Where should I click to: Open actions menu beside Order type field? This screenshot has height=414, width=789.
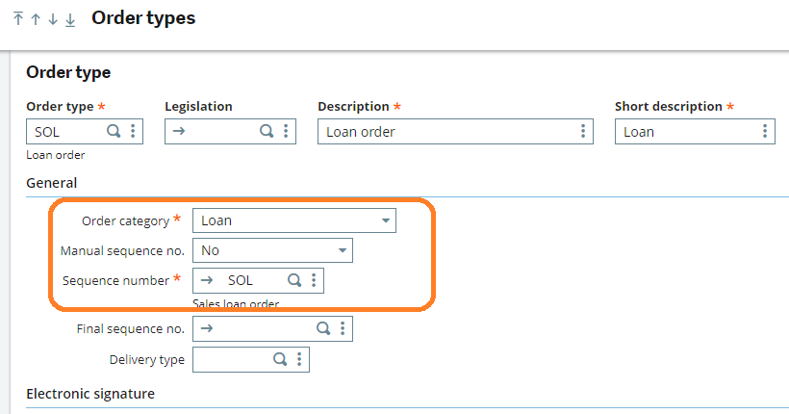coord(133,132)
